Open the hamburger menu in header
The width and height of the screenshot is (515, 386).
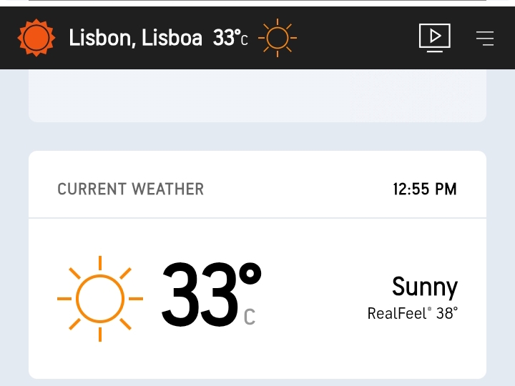coord(485,39)
